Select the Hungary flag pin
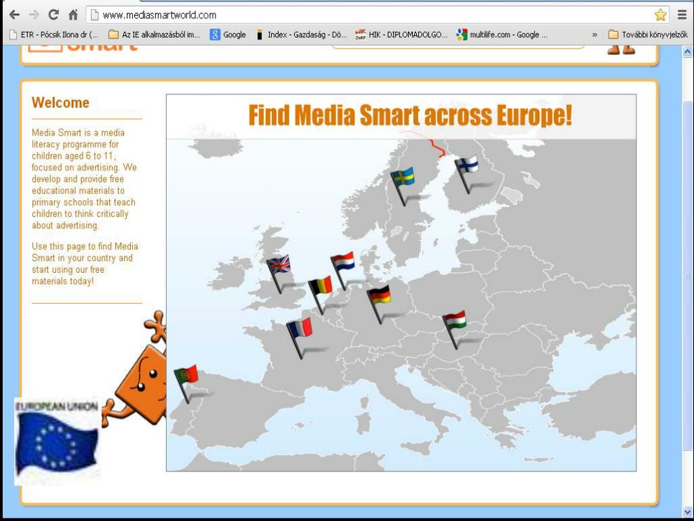This screenshot has width=694, height=521. [454, 330]
